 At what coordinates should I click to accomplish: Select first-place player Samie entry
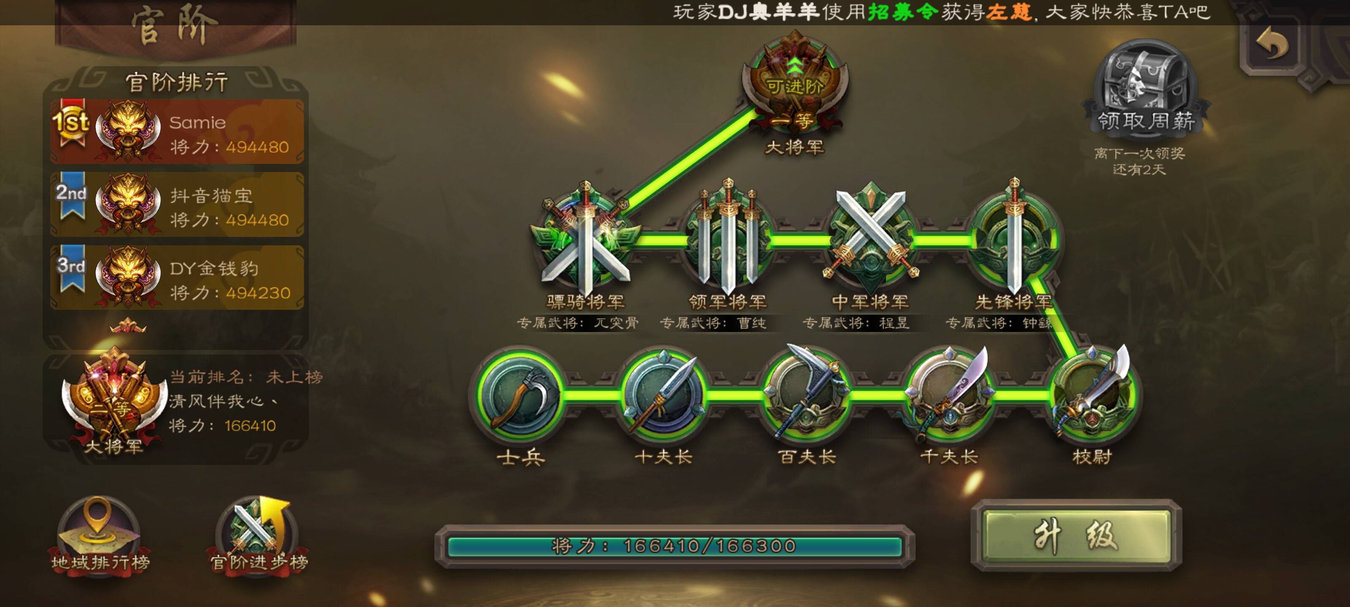click(177, 131)
